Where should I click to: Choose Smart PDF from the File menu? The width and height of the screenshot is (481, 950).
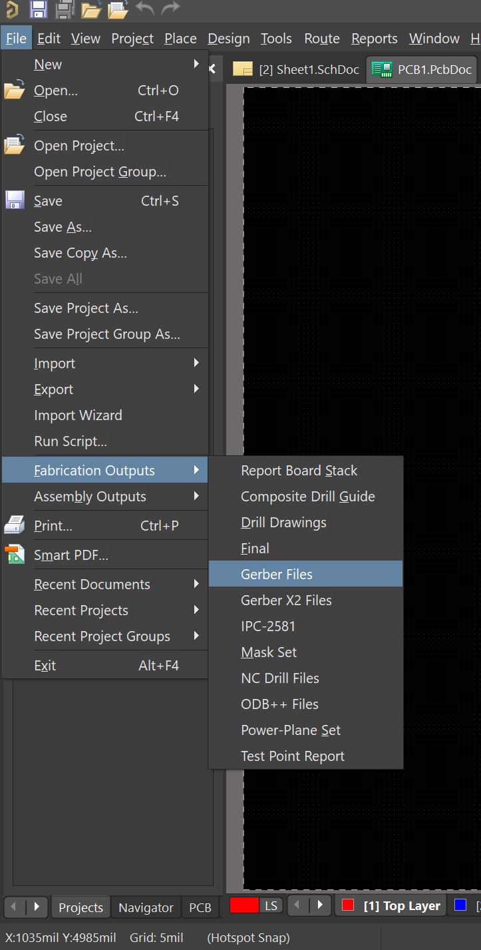coord(71,555)
